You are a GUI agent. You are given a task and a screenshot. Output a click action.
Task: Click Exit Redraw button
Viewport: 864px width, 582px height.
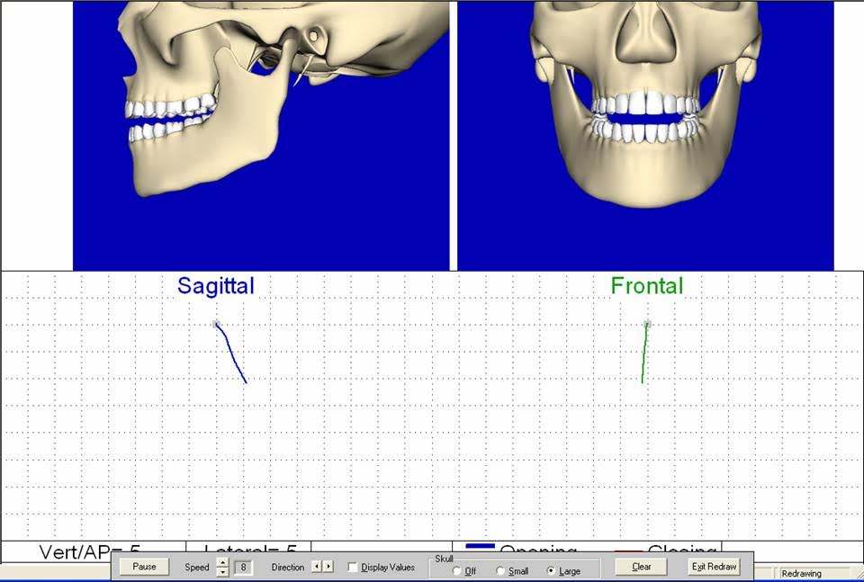coord(715,567)
